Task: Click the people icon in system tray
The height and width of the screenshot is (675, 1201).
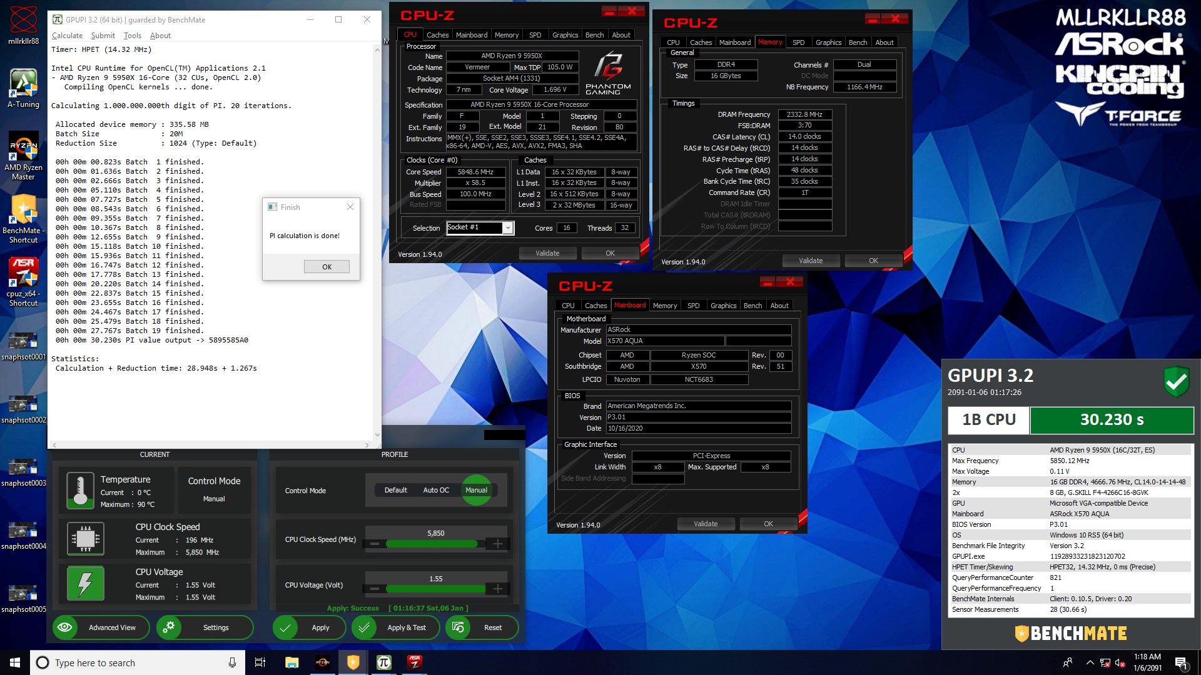Action: point(1068,662)
